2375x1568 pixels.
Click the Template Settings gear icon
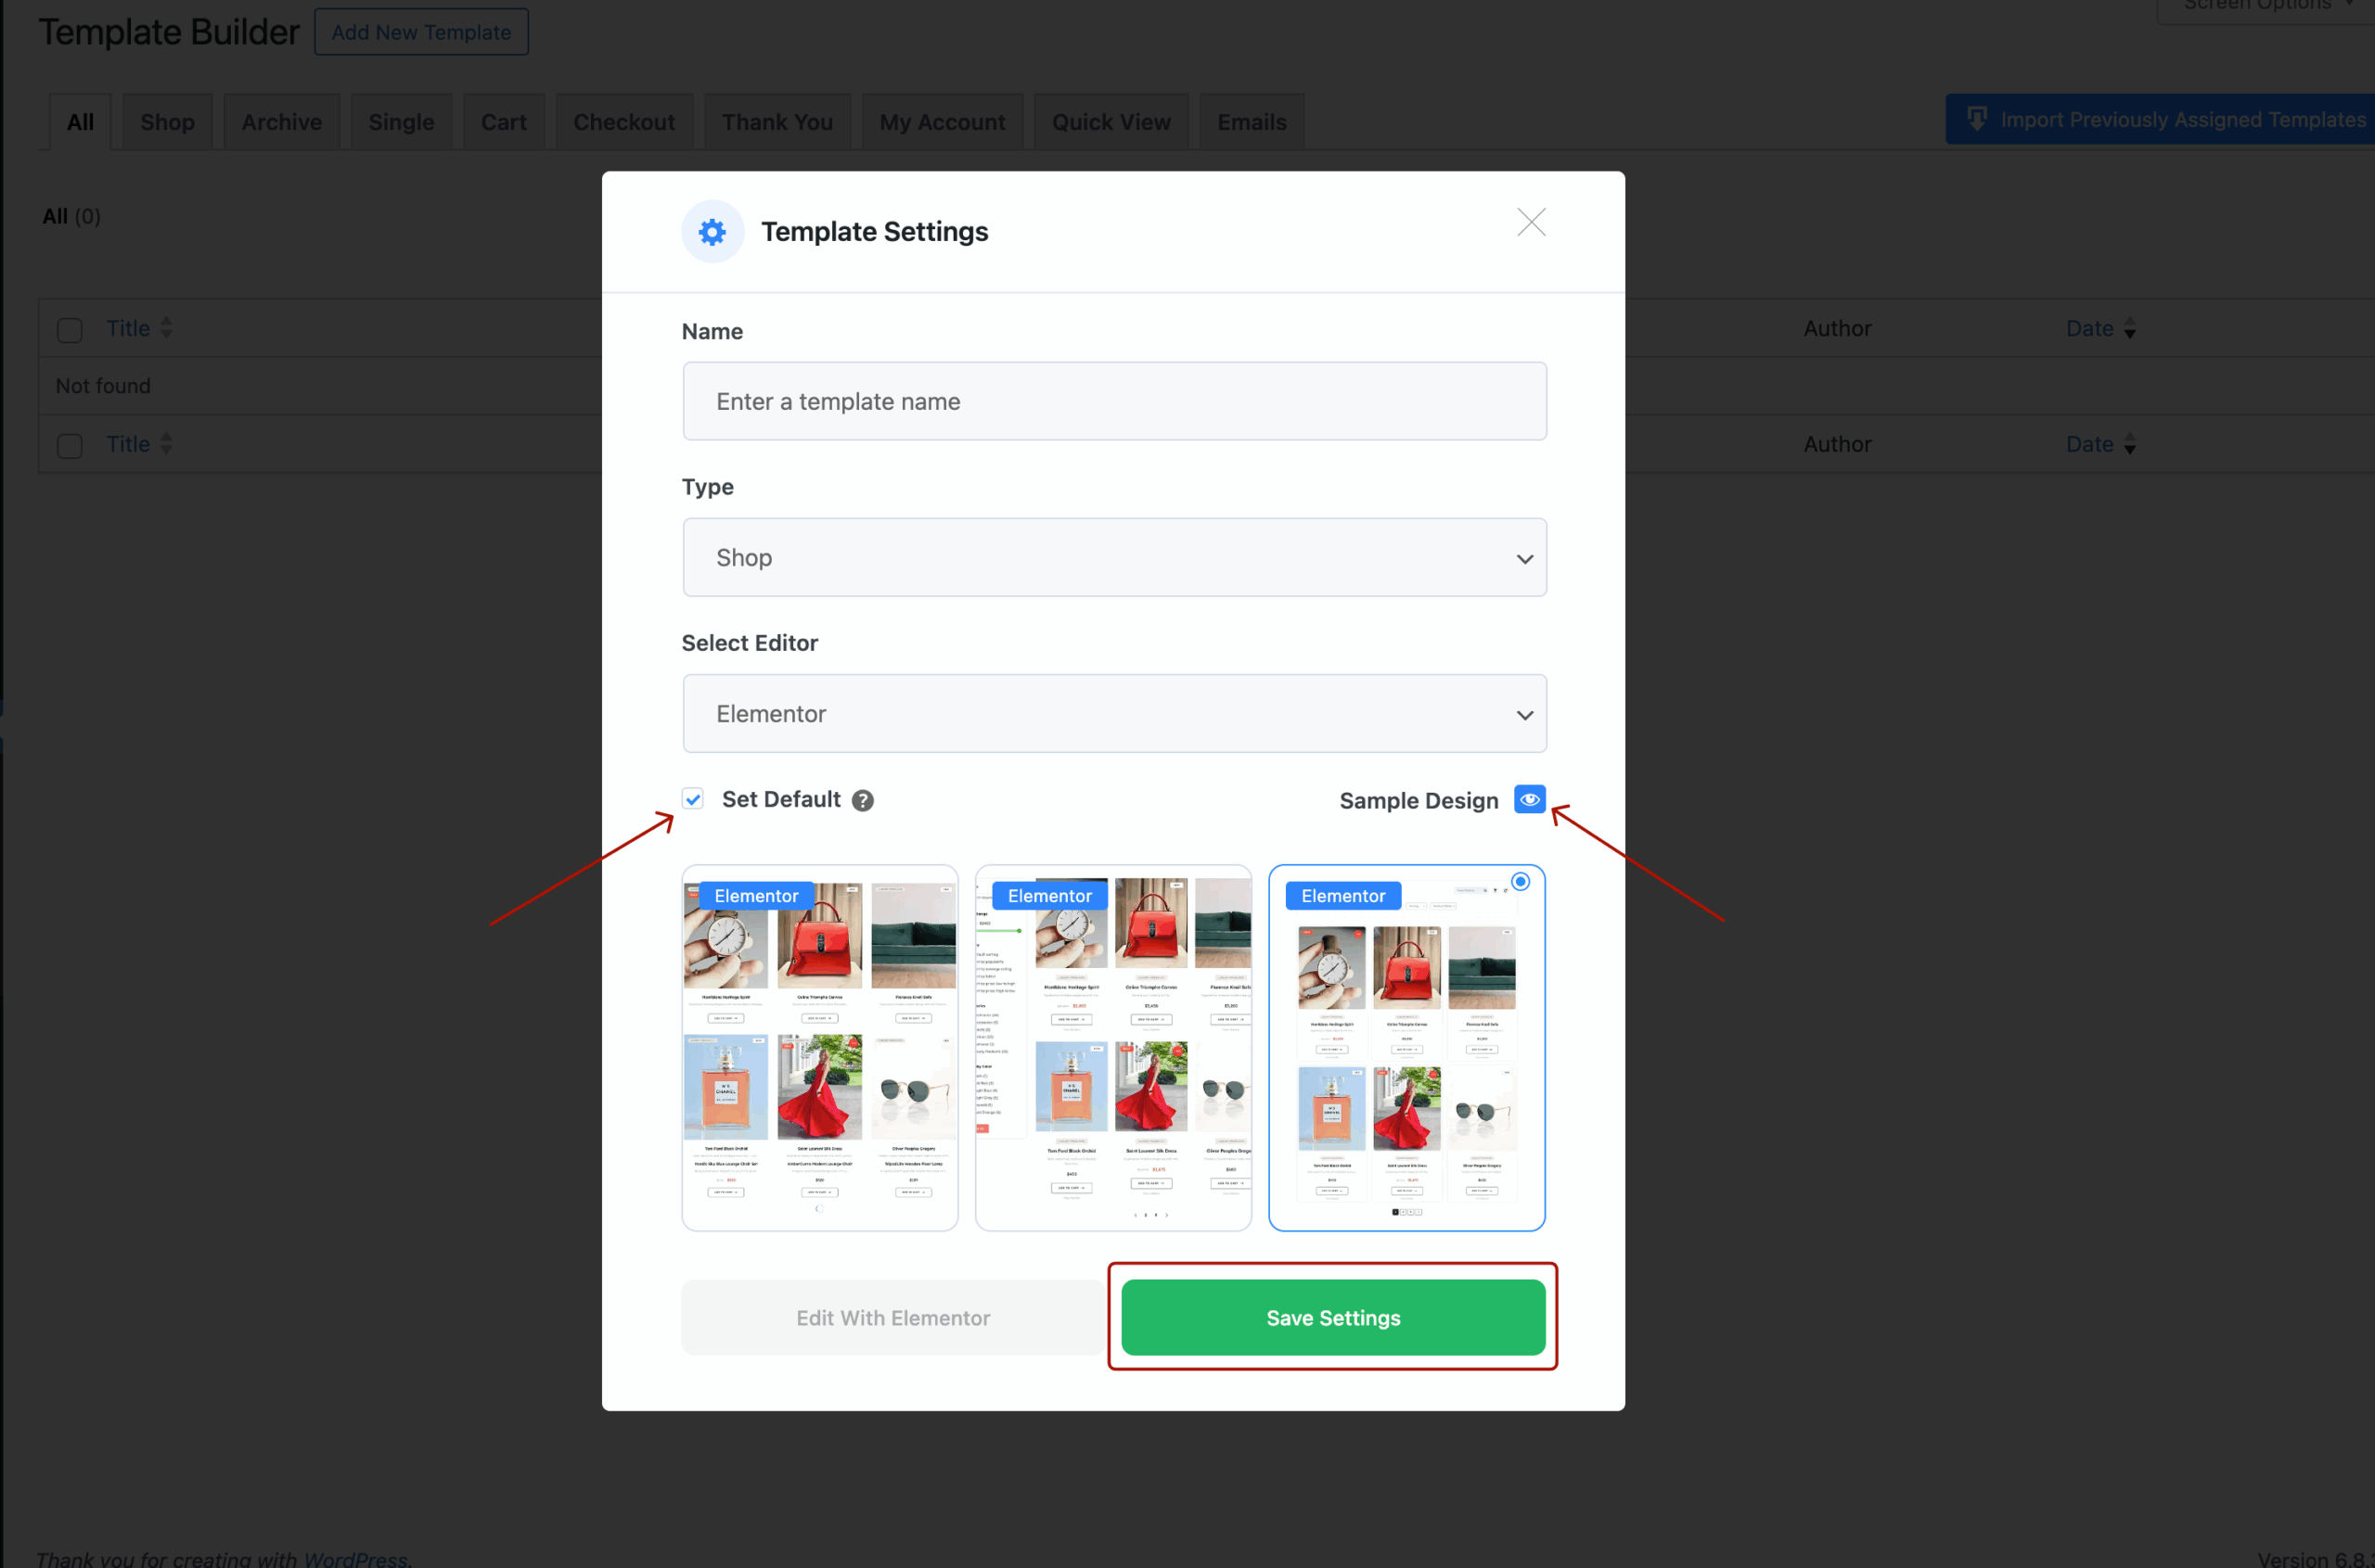[712, 231]
